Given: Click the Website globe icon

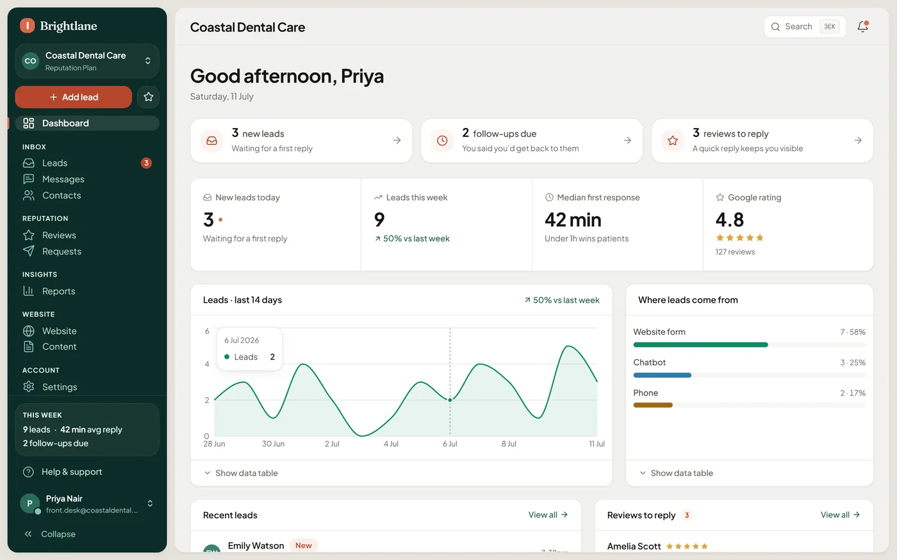Looking at the screenshot, I should pos(28,331).
